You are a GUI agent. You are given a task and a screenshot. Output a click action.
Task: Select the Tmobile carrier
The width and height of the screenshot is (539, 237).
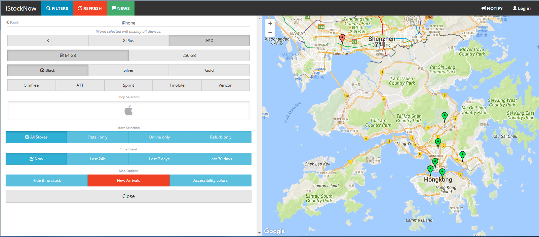pyautogui.click(x=177, y=85)
